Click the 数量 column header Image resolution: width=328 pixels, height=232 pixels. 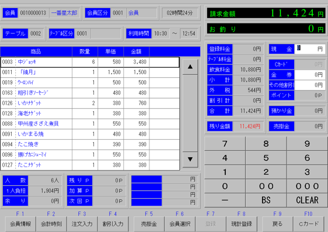coord(85,51)
